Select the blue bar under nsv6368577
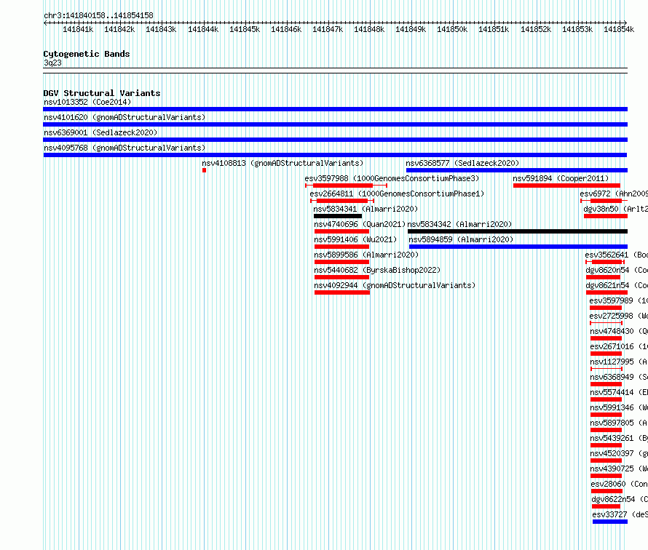 [517, 170]
